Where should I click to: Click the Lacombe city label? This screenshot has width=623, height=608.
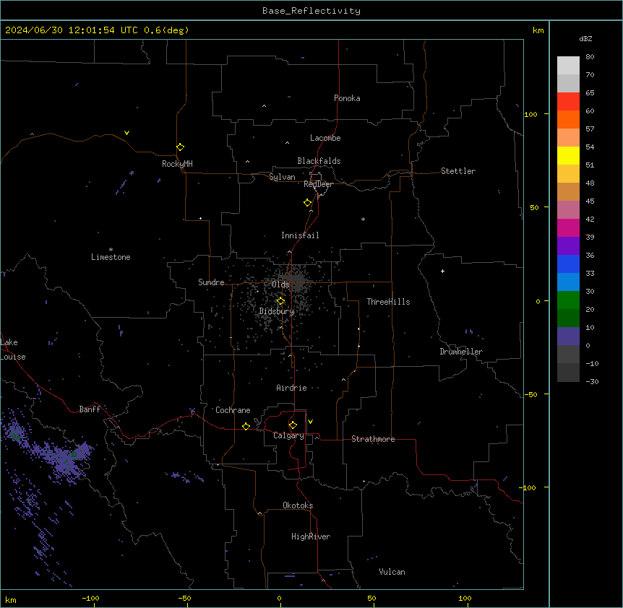325,138
